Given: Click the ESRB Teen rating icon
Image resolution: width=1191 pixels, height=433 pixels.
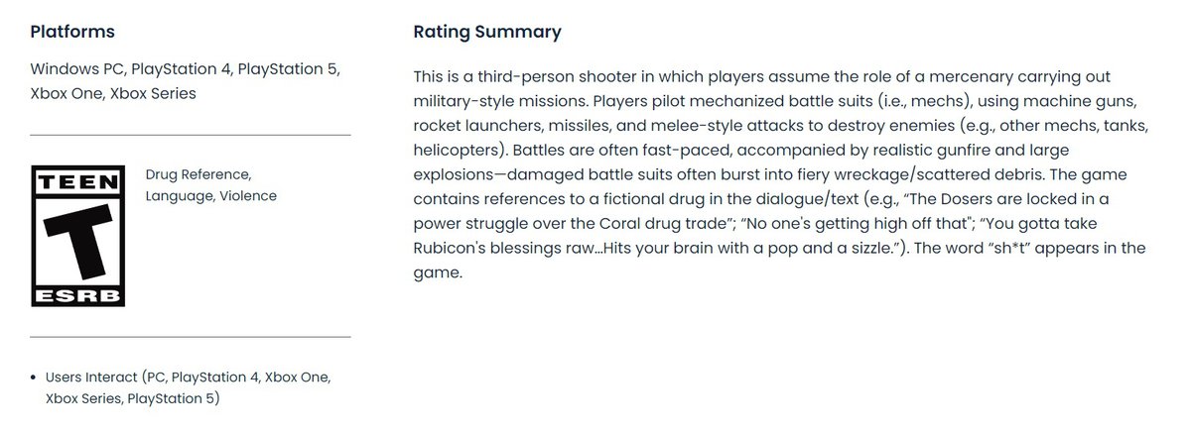Looking at the screenshot, I should [78, 236].
